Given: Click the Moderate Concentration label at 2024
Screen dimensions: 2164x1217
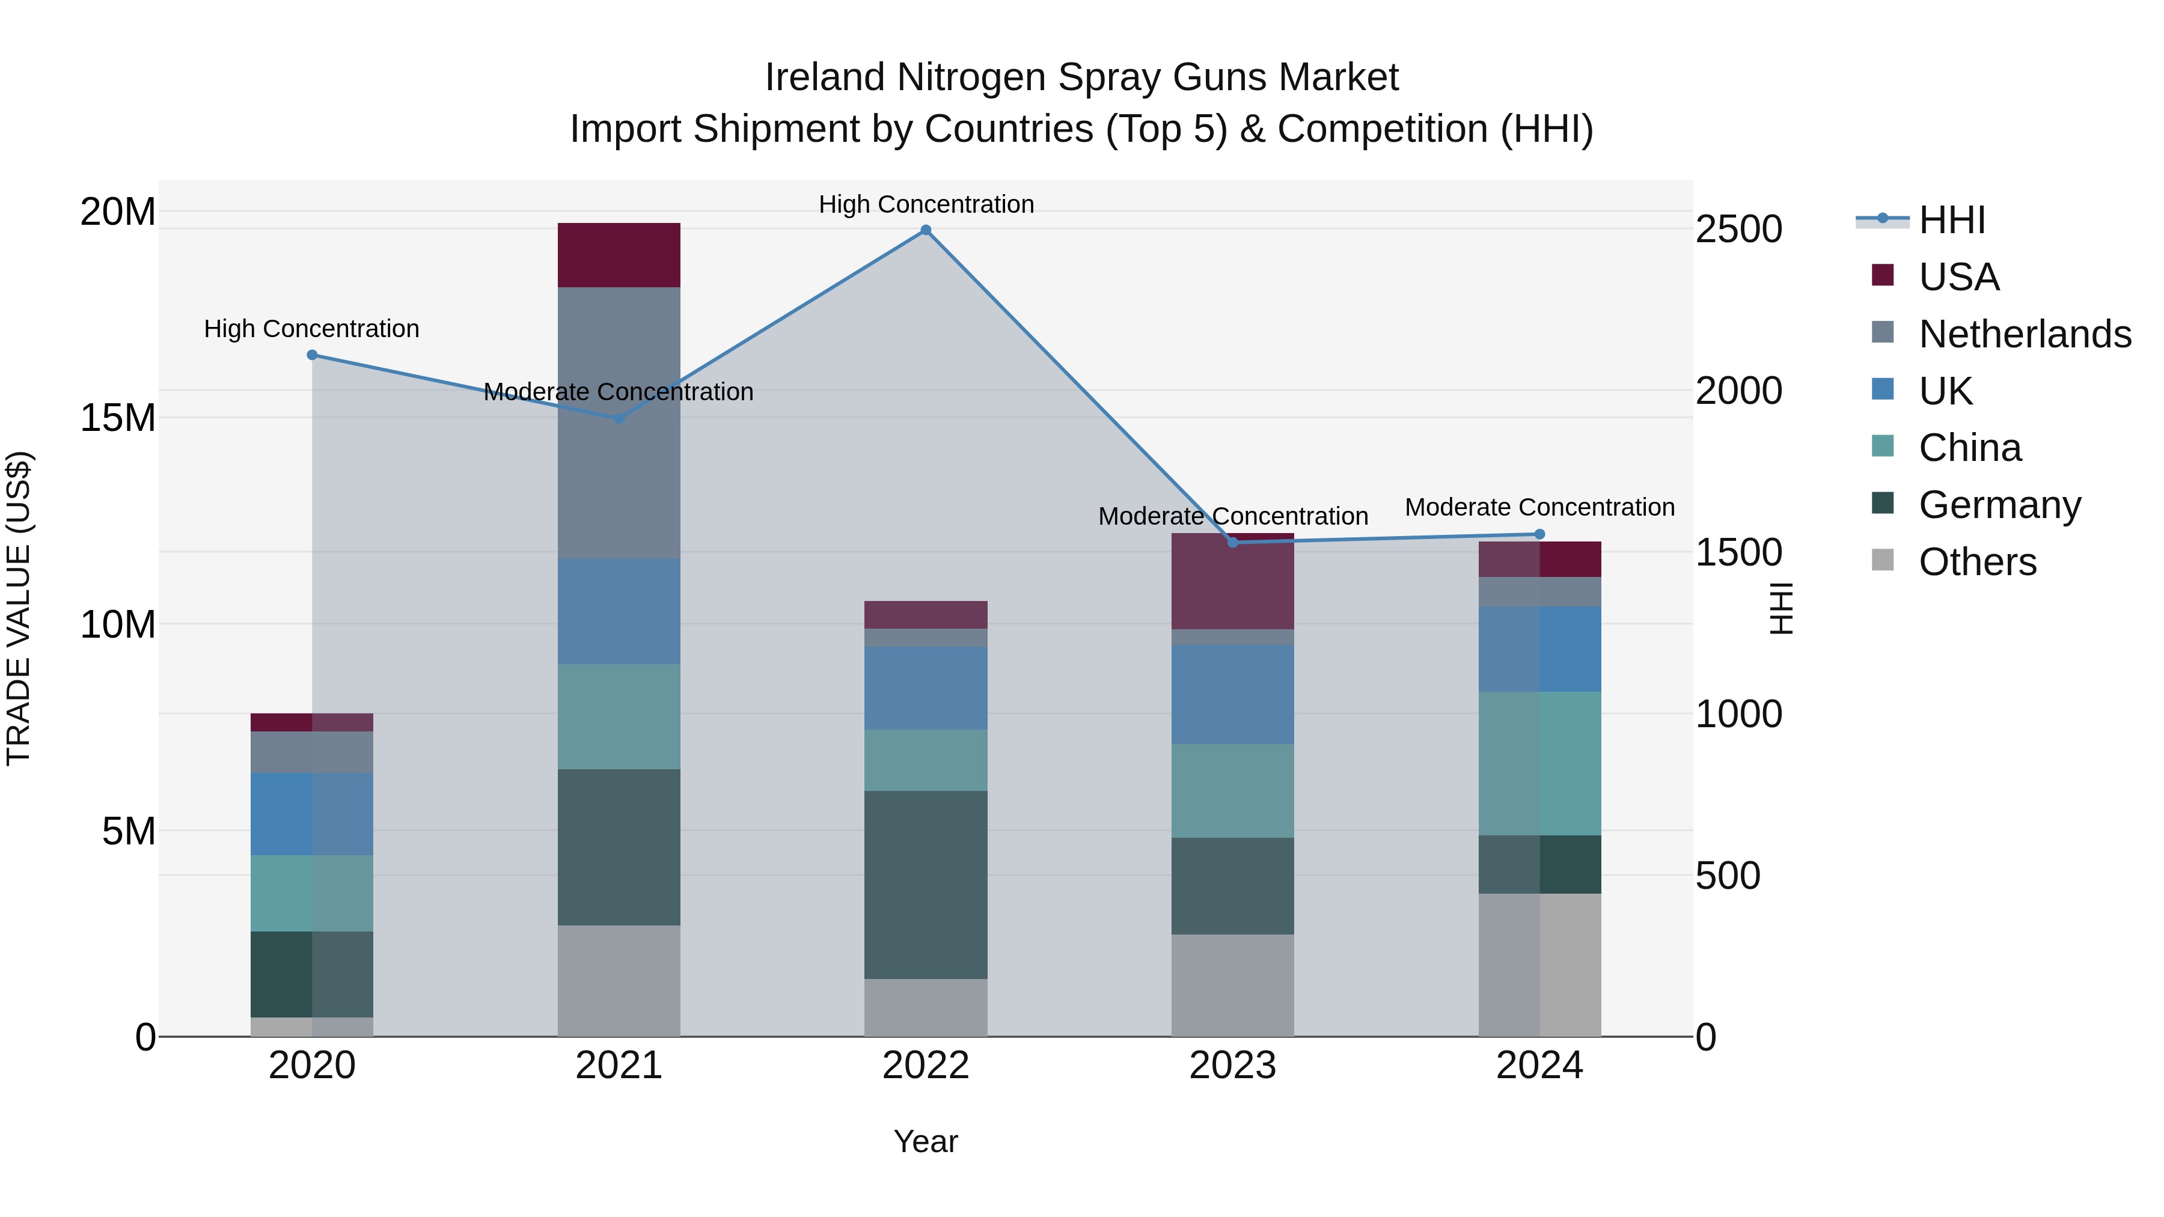Looking at the screenshot, I should click(1540, 507).
